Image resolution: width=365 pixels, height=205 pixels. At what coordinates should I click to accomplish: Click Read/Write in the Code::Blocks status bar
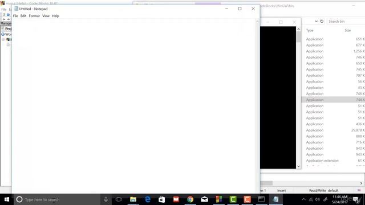(x=317, y=190)
